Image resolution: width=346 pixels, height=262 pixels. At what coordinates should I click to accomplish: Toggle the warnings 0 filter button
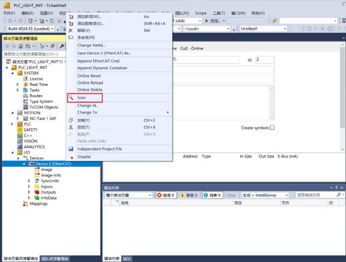pyautogui.click(x=189, y=195)
